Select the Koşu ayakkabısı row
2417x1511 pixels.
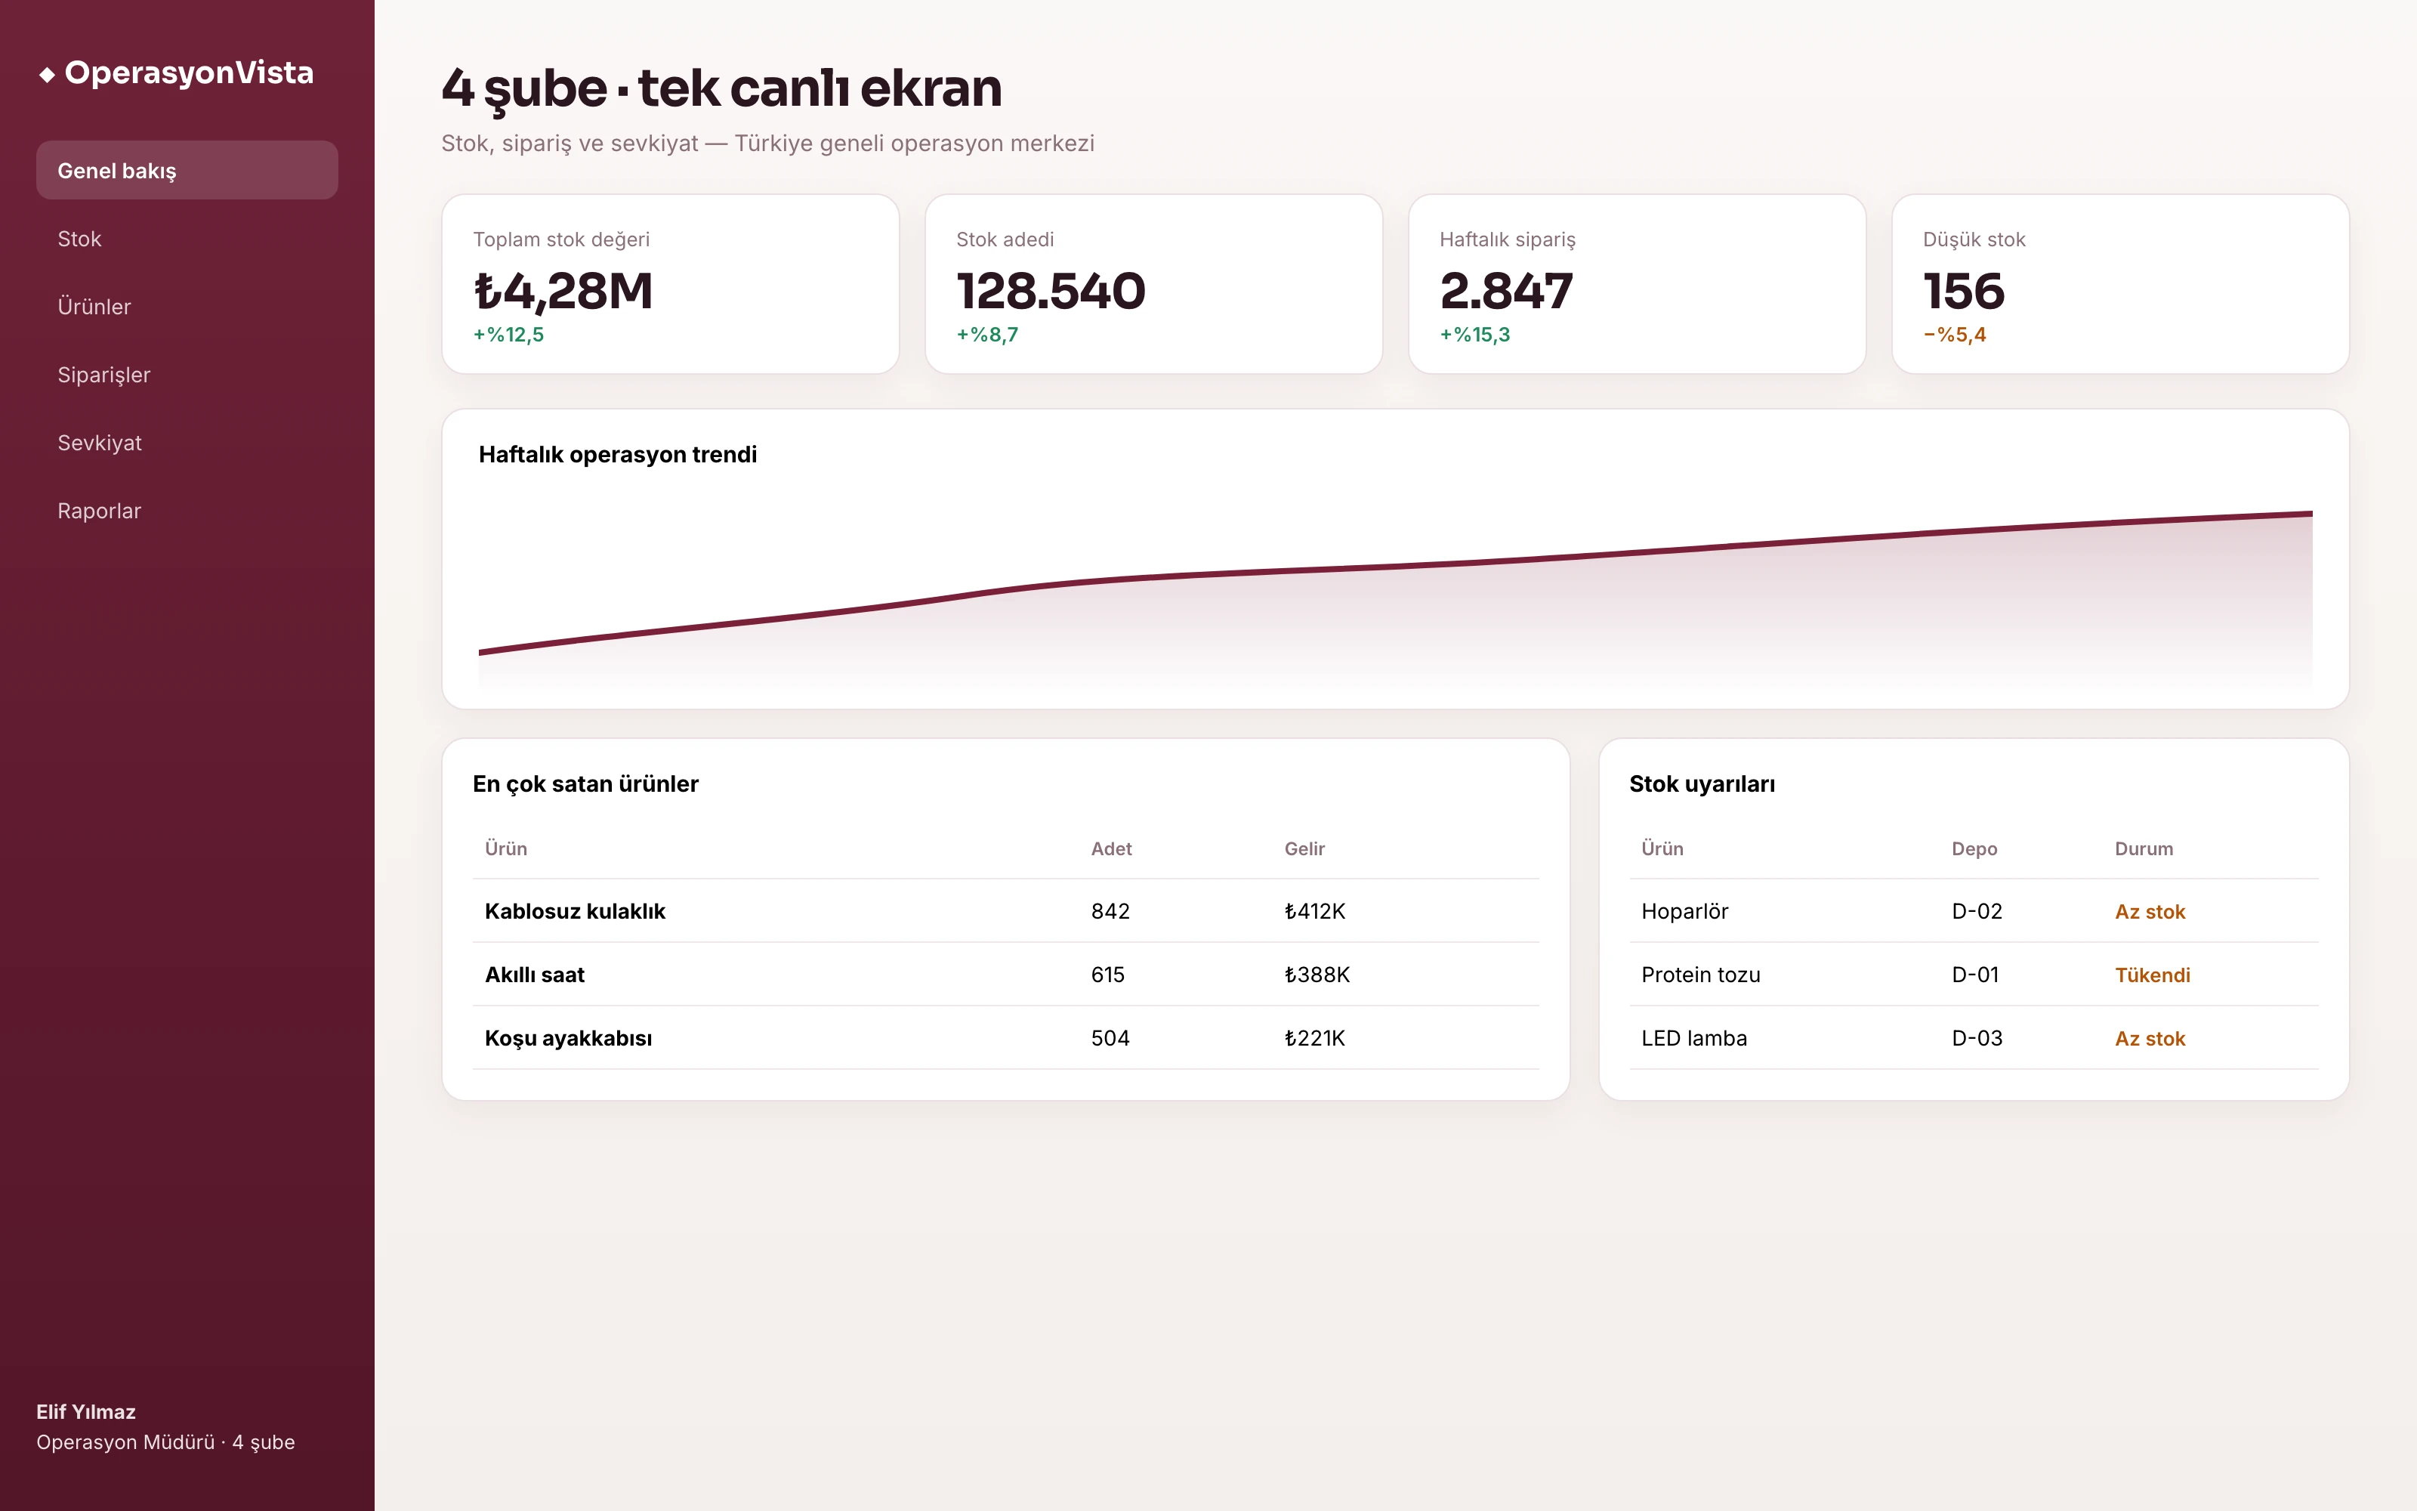(1006, 1038)
